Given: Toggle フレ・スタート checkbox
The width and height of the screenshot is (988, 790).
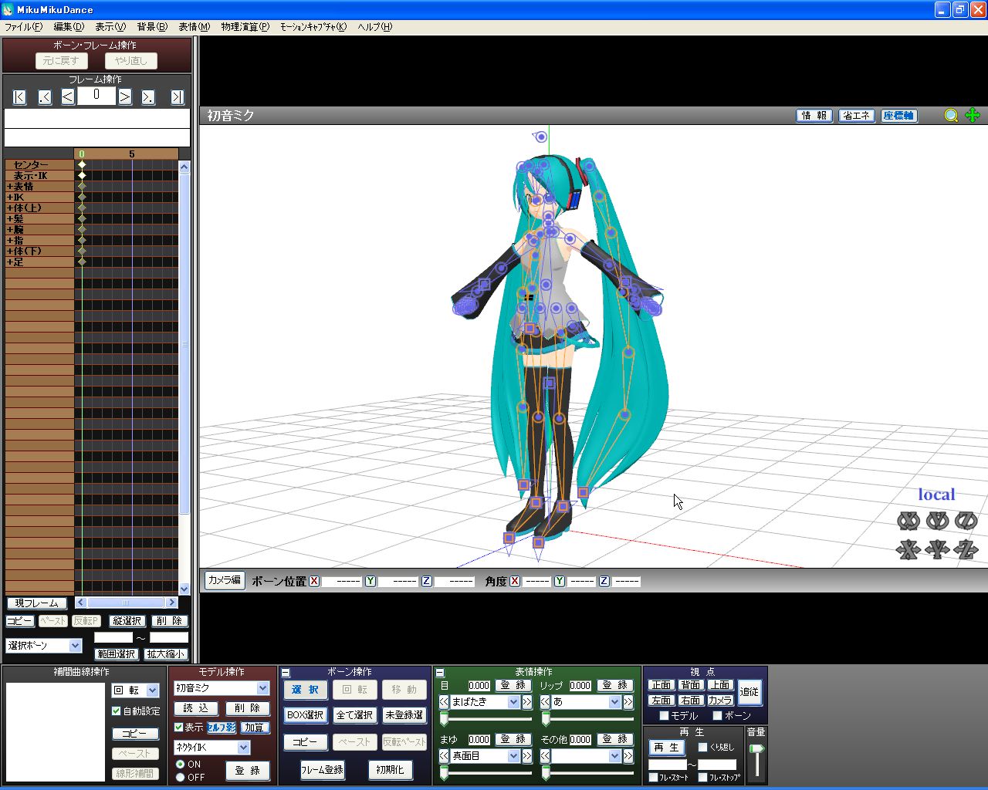Looking at the screenshot, I should point(653,777).
